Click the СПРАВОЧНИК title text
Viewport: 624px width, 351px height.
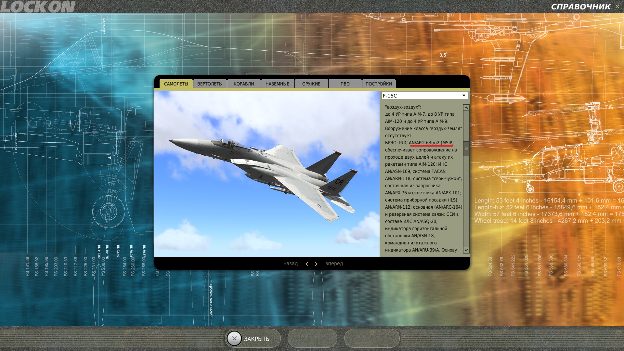pos(581,7)
